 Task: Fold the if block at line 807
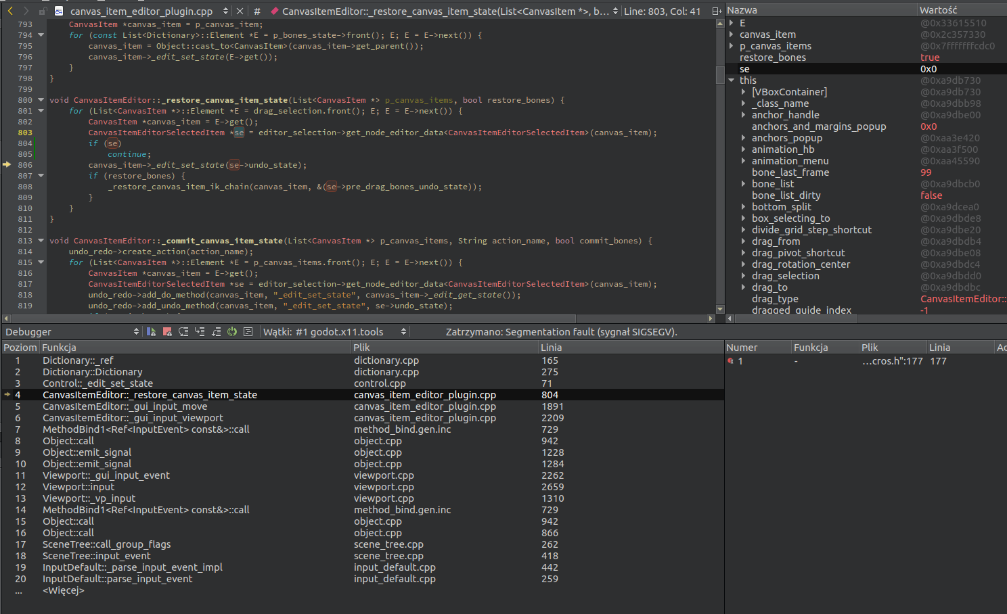(41, 176)
